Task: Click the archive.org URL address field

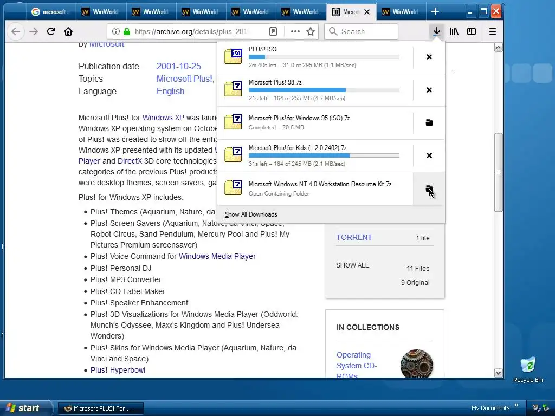Action: 191,31
